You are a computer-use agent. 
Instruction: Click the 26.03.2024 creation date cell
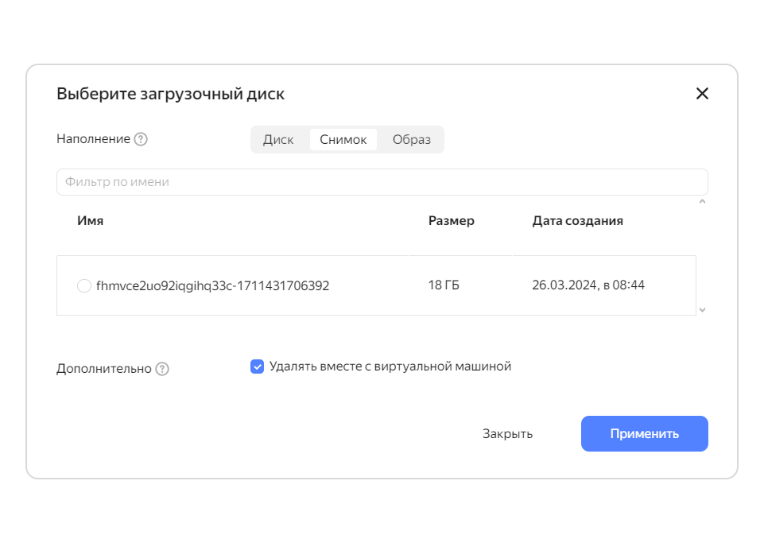(x=588, y=285)
